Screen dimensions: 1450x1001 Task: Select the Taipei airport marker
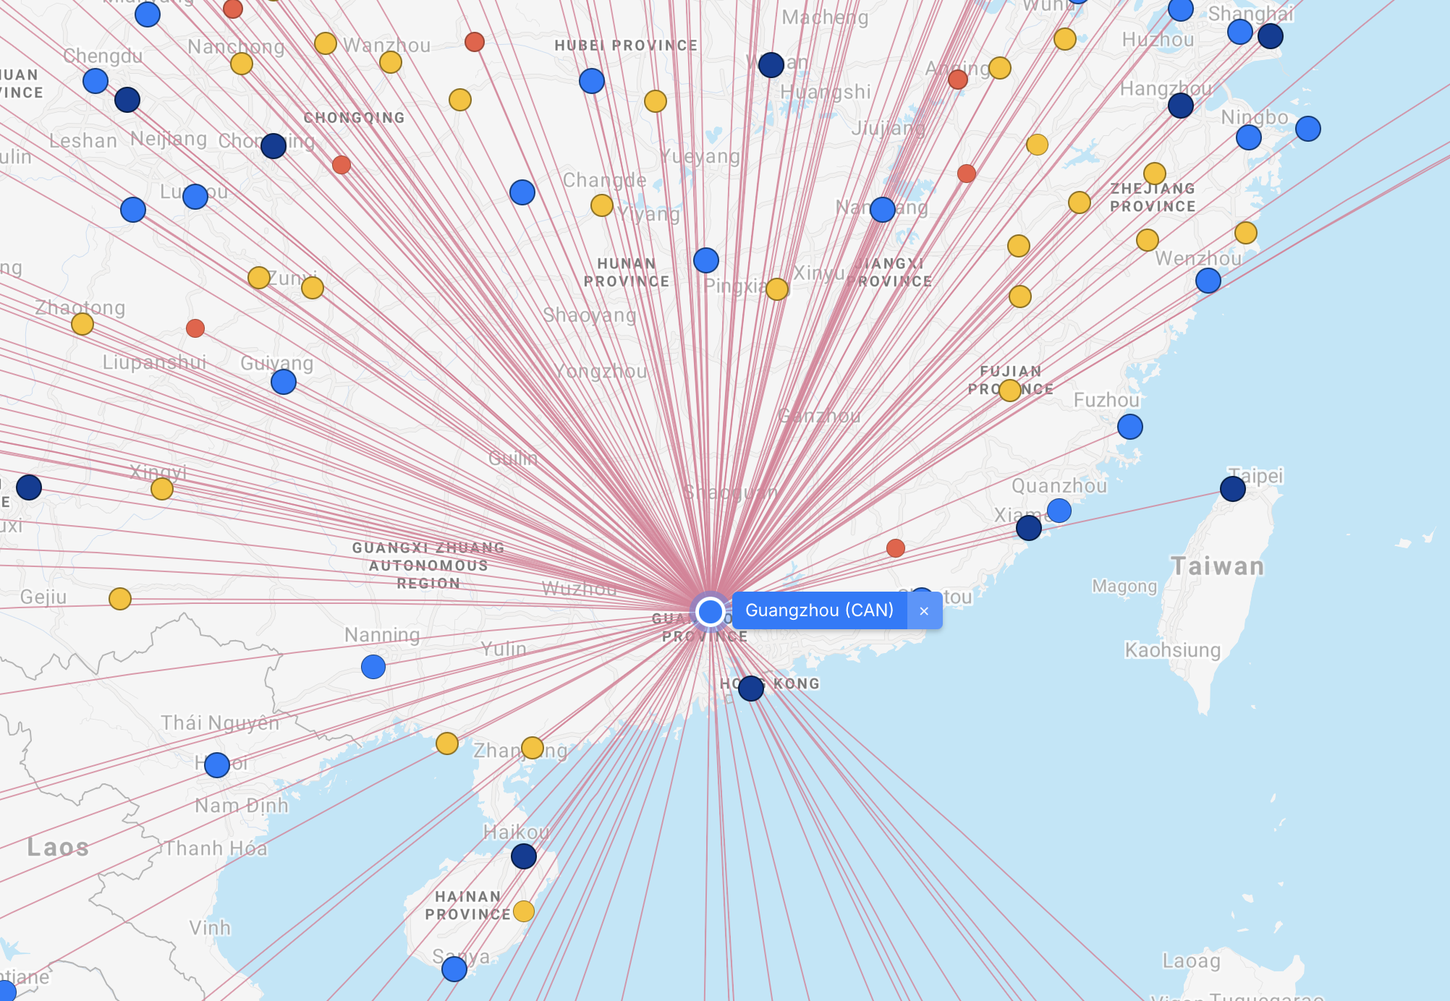pyautogui.click(x=1232, y=489)
